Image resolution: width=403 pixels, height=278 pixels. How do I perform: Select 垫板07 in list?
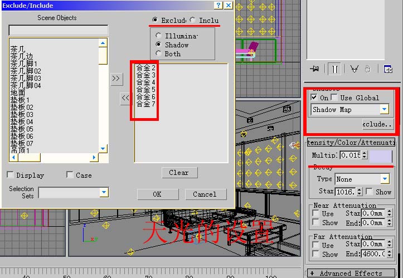click(x=22, y=143)
